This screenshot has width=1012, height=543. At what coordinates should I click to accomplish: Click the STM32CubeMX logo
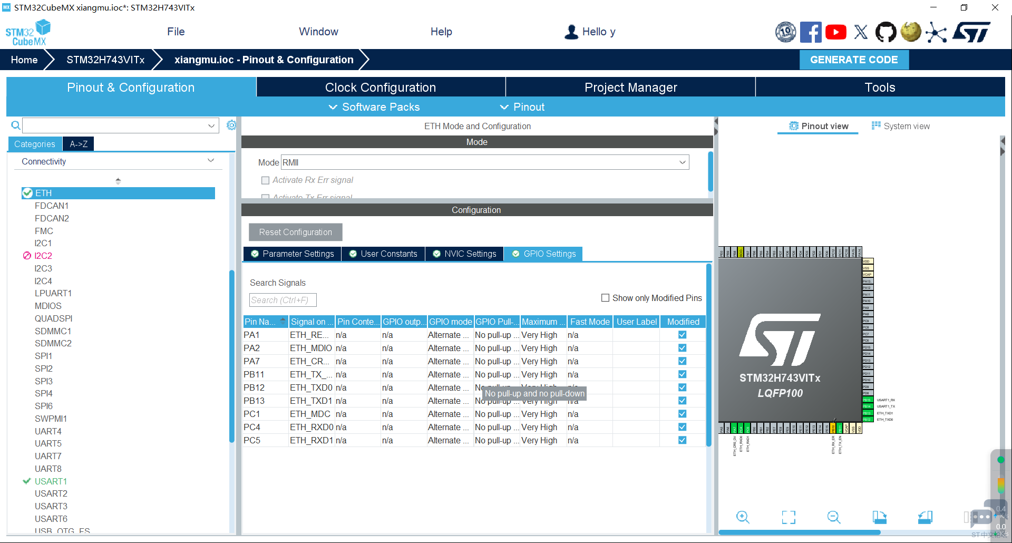pyautogui.click(x=28, y=33)
